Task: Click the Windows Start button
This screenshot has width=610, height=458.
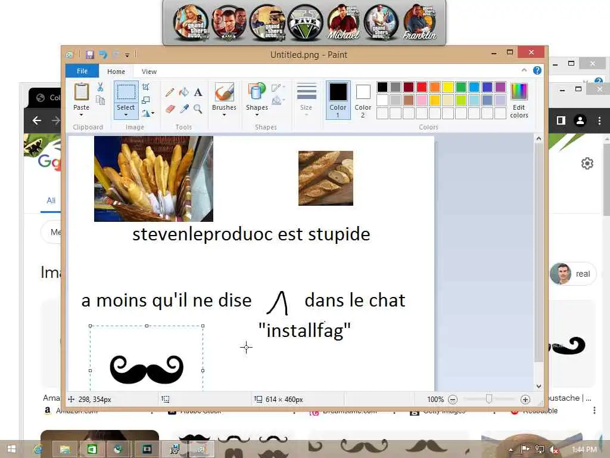Action: click(12, 449)
